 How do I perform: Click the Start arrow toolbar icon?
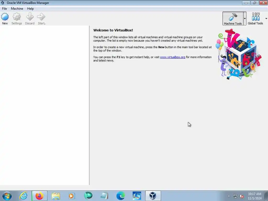click(41, 19)
